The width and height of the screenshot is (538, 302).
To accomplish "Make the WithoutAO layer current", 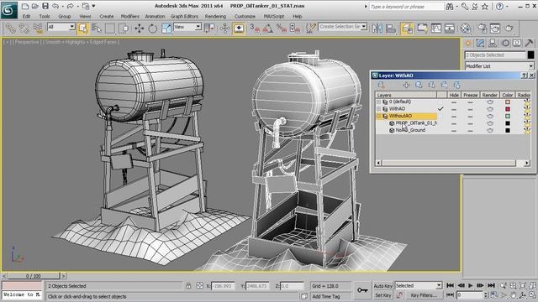I will (440, 116).
